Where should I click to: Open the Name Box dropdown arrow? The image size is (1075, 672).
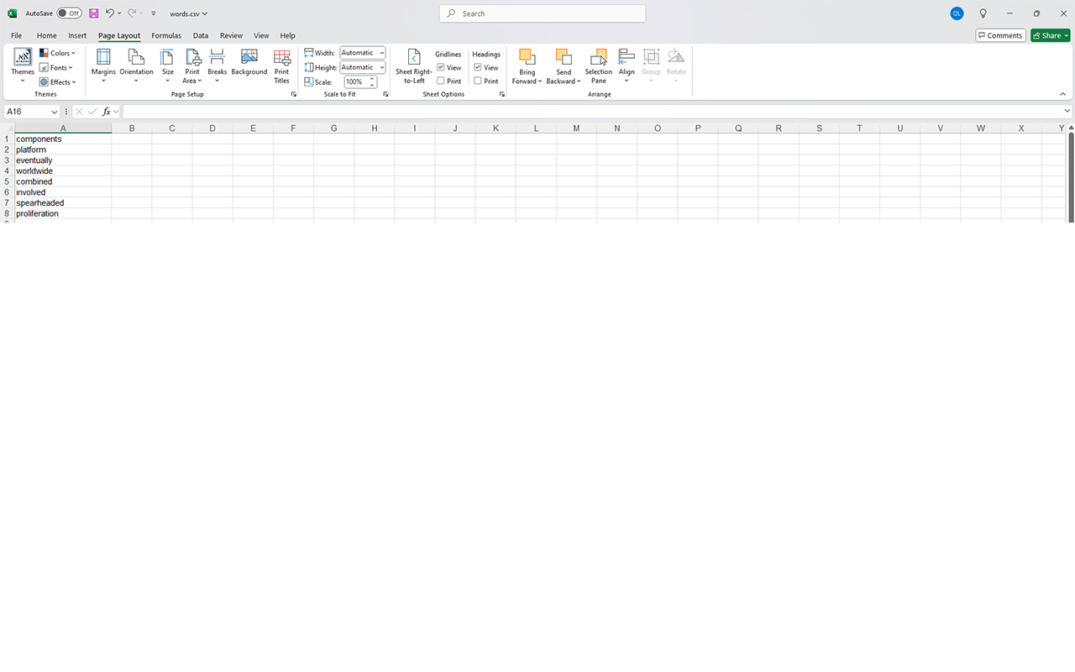(x=55, y=112)
